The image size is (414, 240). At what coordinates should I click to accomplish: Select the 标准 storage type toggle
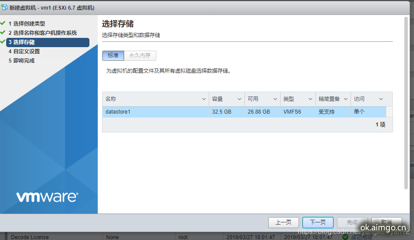pos(113,55)
